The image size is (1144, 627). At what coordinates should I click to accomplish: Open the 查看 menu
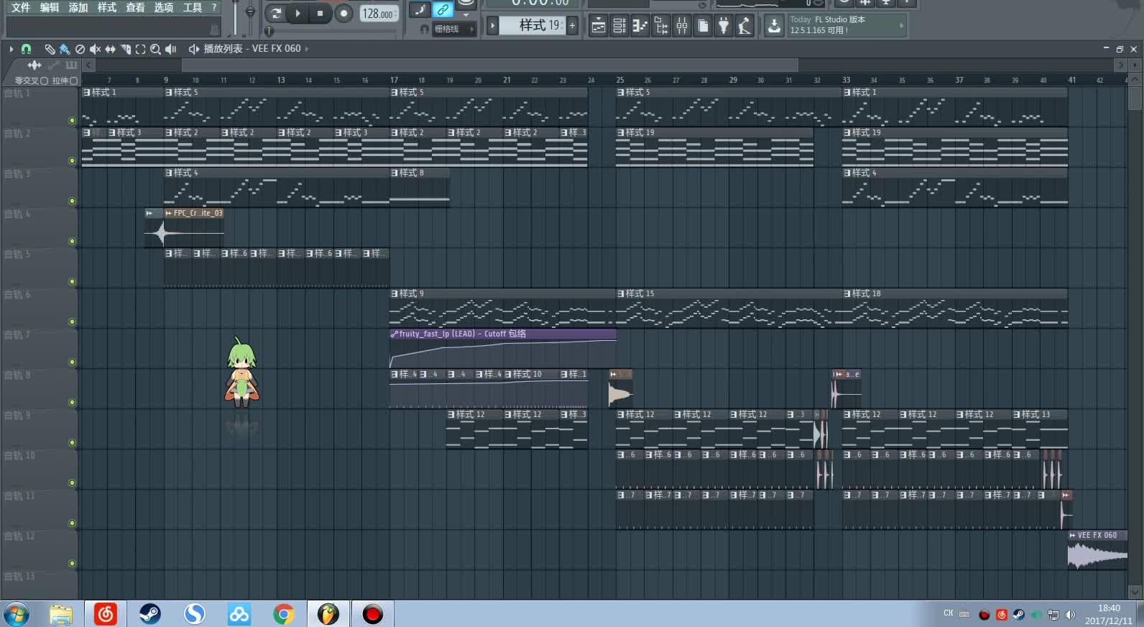(x=135, y=7)
